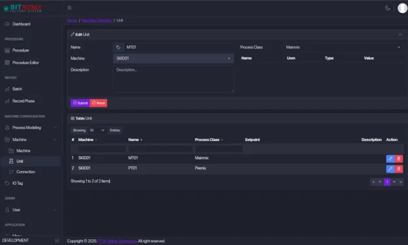Click the Connection arrows icon

pyautogui.click(x=11, y=172)
